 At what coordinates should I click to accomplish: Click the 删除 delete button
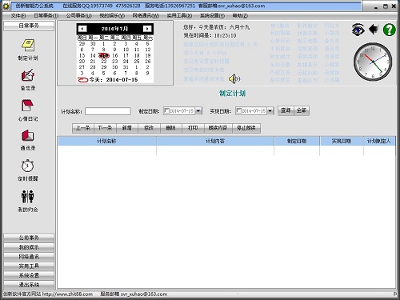tap(171, 128)
